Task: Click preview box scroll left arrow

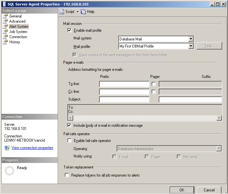Action: click(71, 118)
